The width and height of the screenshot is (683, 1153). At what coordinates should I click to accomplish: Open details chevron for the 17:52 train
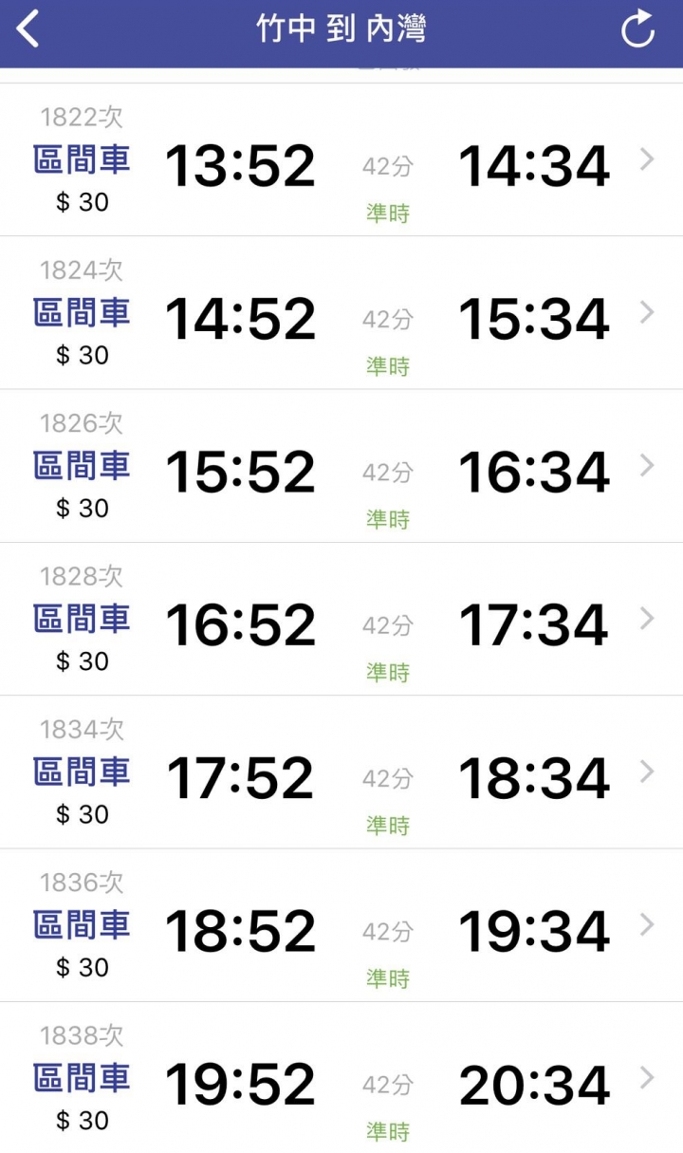[647, 772]
